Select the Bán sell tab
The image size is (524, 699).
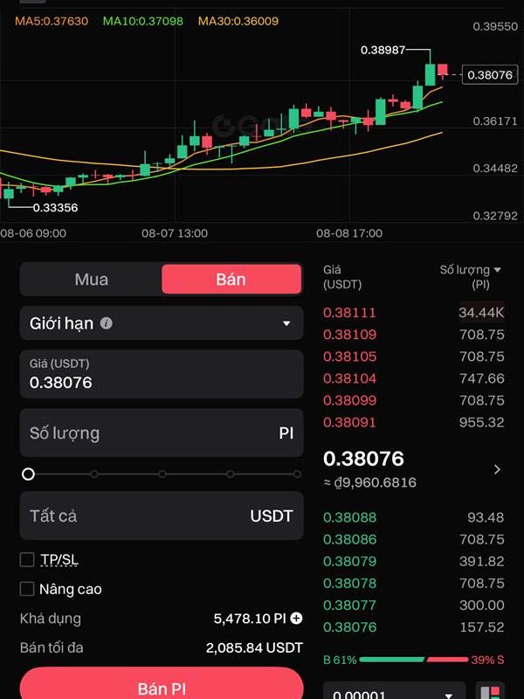point(231,279)
